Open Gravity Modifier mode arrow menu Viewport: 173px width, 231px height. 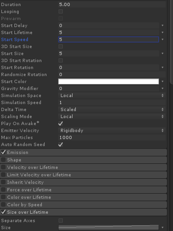click(162, 89)
